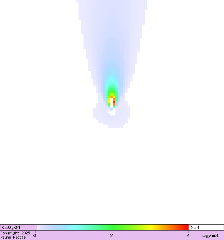Click the rainbow gradient color bar
The width and height of the screenshot is (224, 240).
(113, 227)
